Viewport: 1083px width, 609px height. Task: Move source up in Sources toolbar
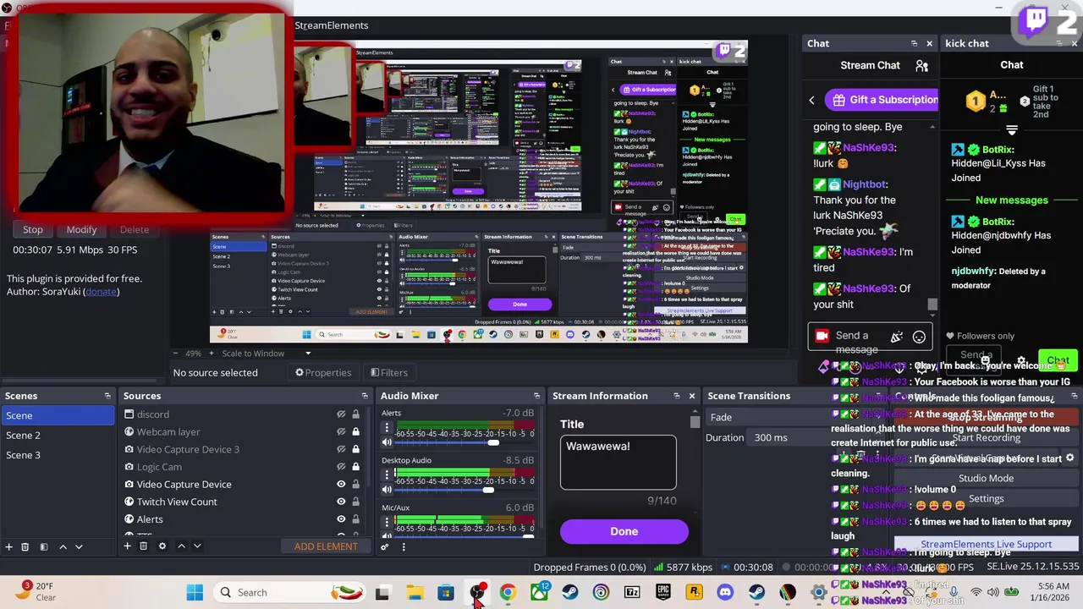[181, 546]
